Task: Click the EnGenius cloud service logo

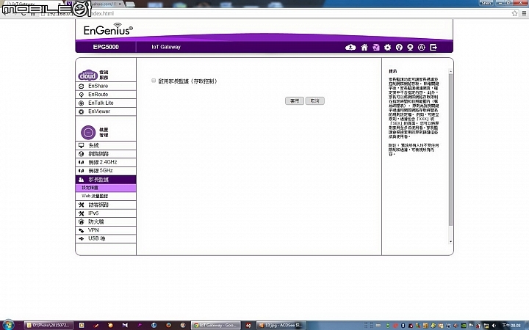Action: (87, 75)
